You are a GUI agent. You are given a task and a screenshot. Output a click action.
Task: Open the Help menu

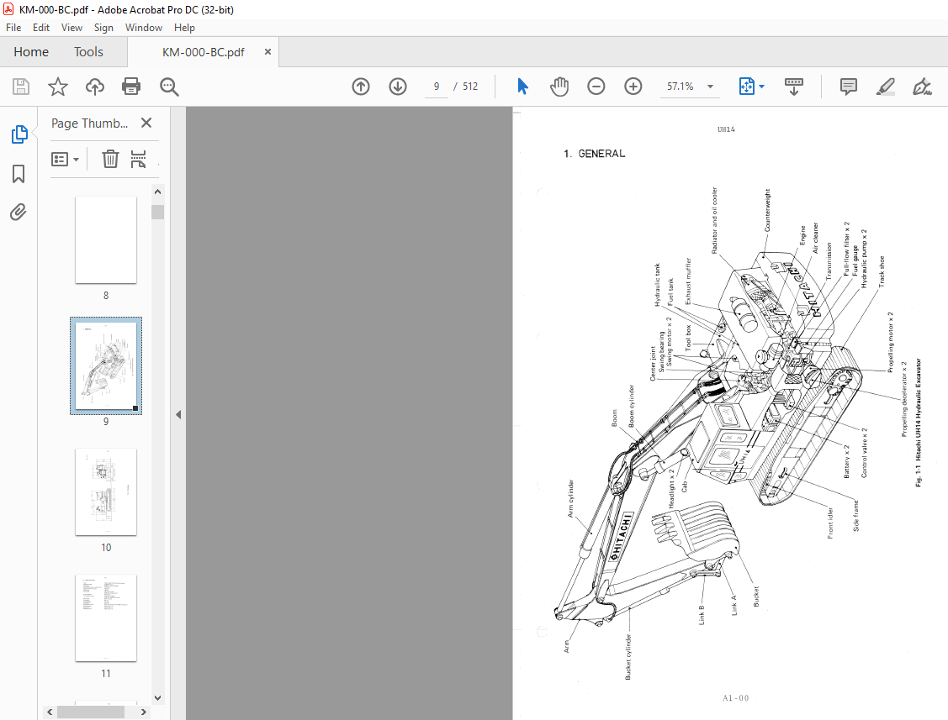click(x=184, y=27)
